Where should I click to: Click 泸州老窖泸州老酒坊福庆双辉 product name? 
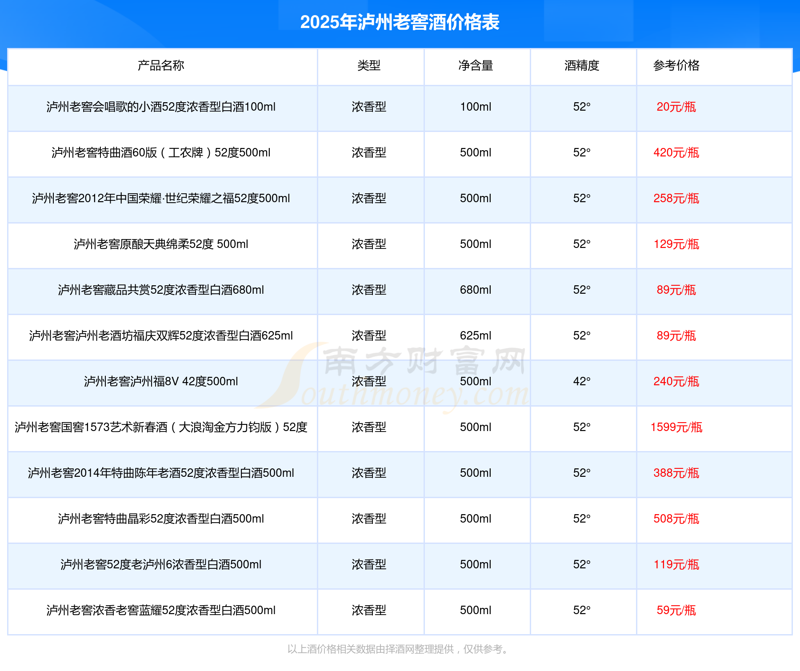tap(161, 335)
